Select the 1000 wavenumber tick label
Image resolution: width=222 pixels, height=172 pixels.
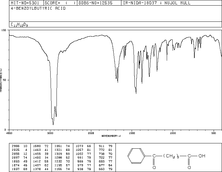pos(173,133)
